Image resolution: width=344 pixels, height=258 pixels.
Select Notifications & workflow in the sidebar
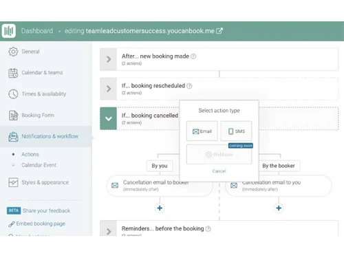coord(46,136)
